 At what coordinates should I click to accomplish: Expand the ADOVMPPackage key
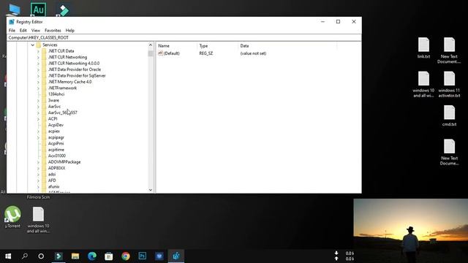pyautogui.click(x=38, y=162)
